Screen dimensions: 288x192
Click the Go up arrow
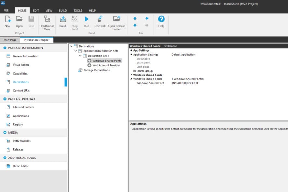click(x=135, y=18)
